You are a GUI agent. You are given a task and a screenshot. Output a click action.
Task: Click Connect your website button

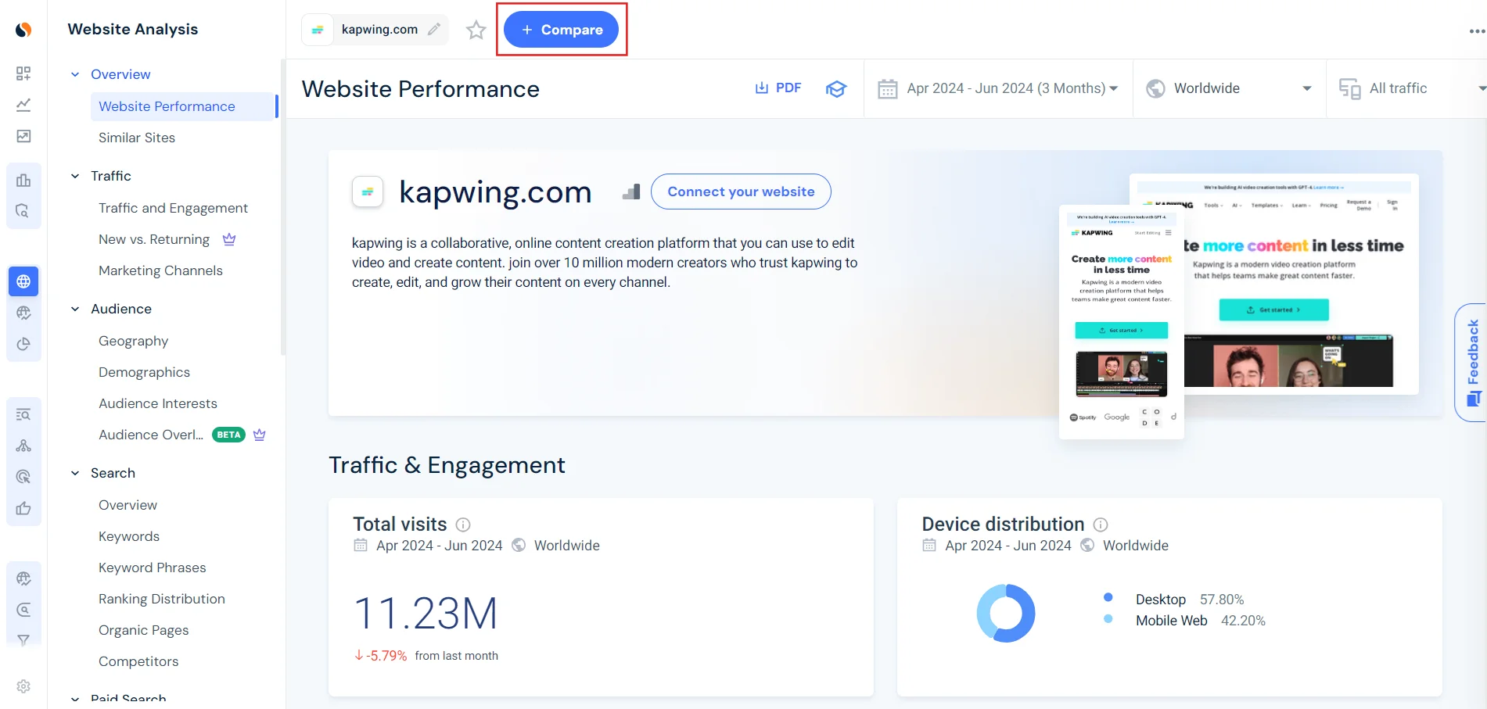741,192
